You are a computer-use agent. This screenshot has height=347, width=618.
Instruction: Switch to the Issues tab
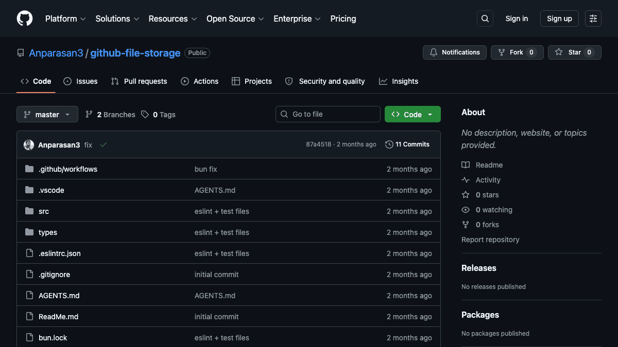point(80,81)
